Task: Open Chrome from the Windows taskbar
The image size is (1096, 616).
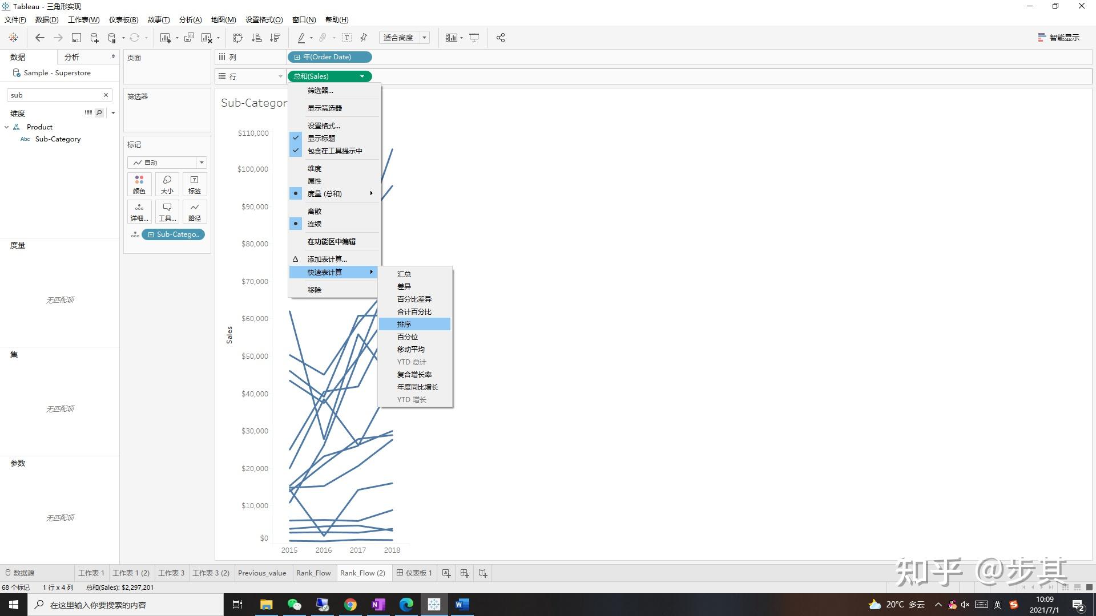Action: pyautogui.click(x=350, y=605)
